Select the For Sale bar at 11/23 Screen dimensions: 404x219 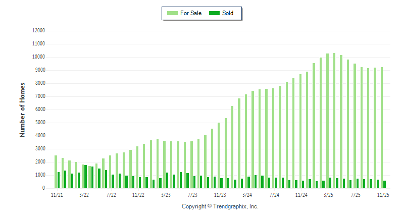[219, 155]
